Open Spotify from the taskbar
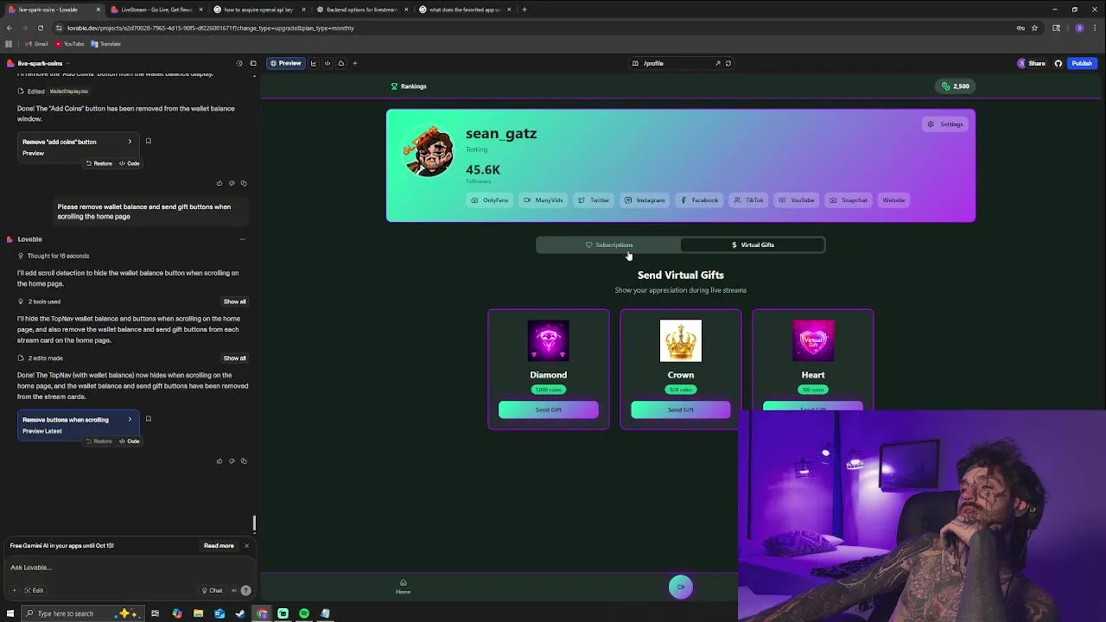Viewport: 1106px width, 622px height. click(304, 613)
